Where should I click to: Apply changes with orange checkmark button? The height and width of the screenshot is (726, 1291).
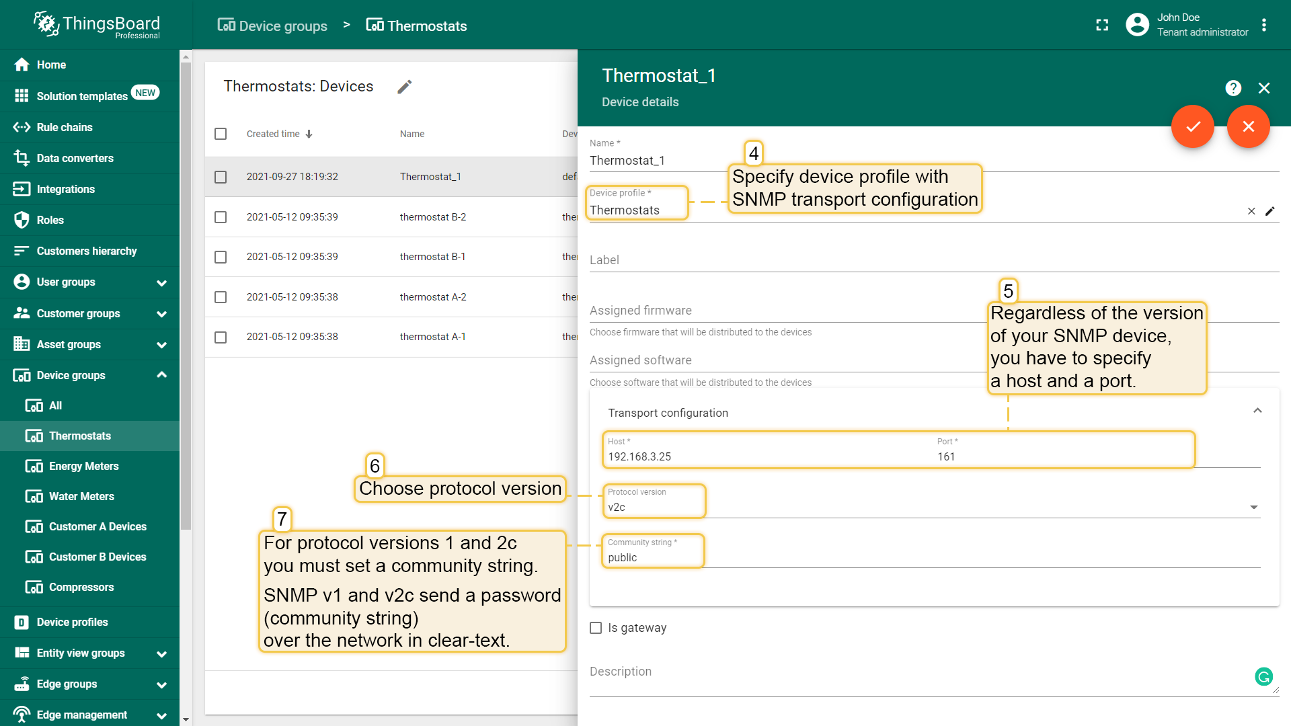[x=1193, y=126]
